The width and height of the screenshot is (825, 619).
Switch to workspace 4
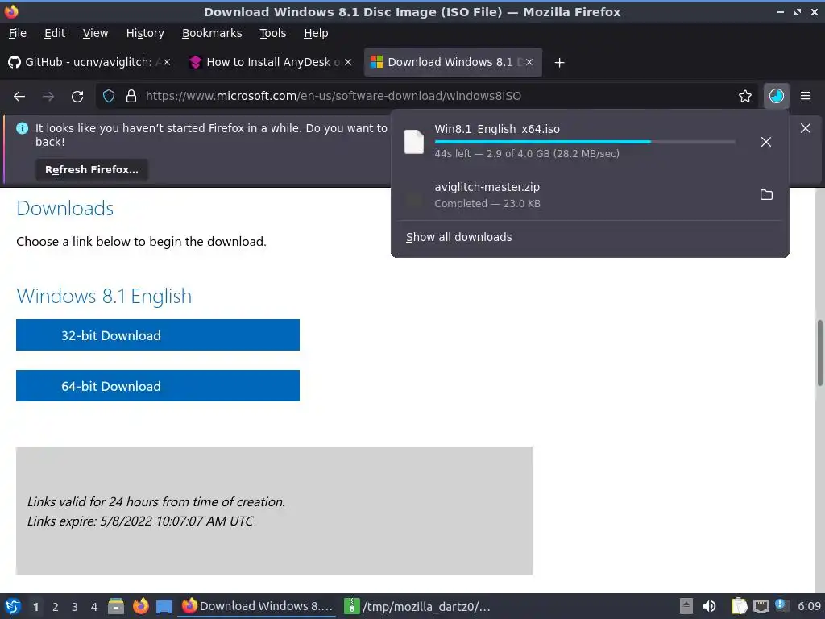click(94, 607)
